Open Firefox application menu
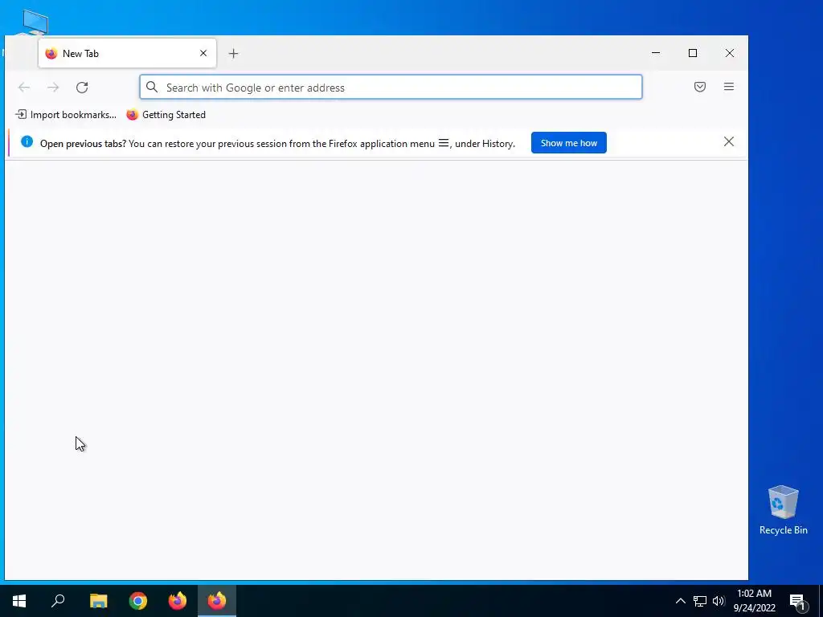 pyautogui.click(x=728, y=87)
